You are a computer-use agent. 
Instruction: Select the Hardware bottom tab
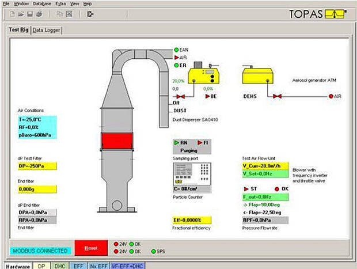[18, 266]
